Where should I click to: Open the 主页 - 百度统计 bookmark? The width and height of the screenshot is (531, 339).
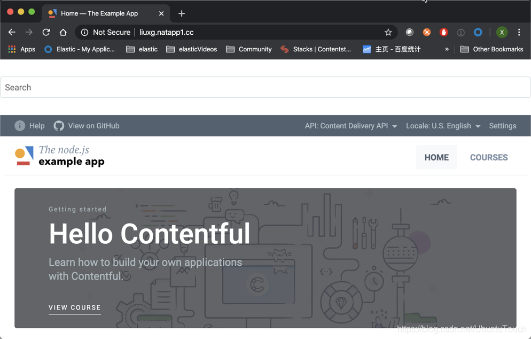coord(392,49)
